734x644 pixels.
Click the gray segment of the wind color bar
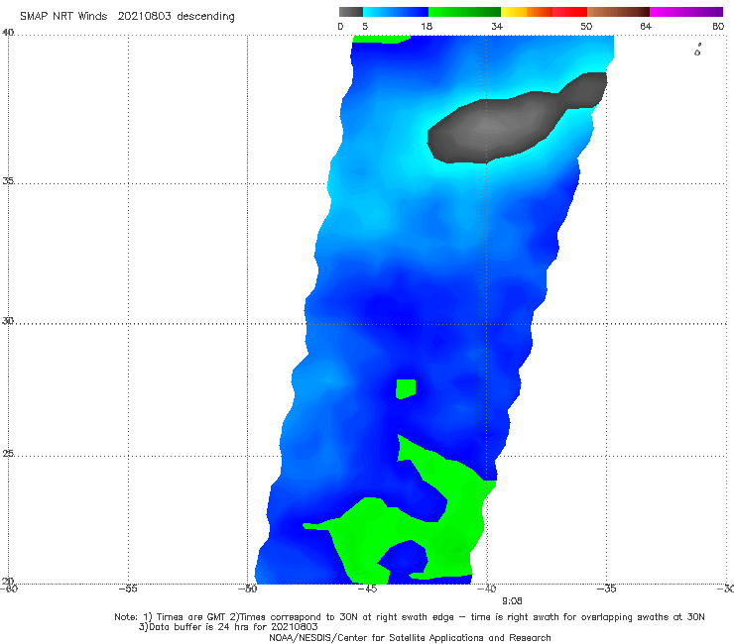351,12
